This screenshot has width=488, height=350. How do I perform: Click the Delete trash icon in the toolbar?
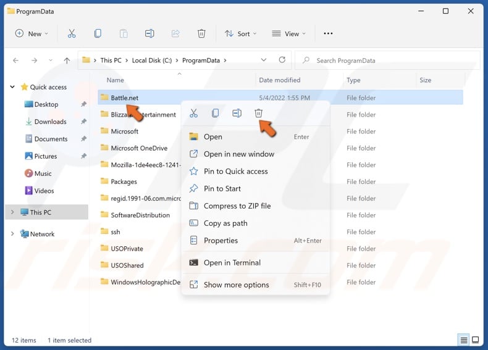coord(201,33)
